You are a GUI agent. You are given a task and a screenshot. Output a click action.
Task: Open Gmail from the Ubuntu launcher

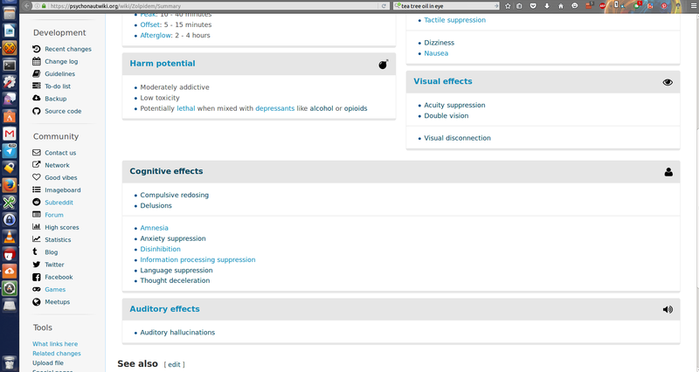coord(10,134)
